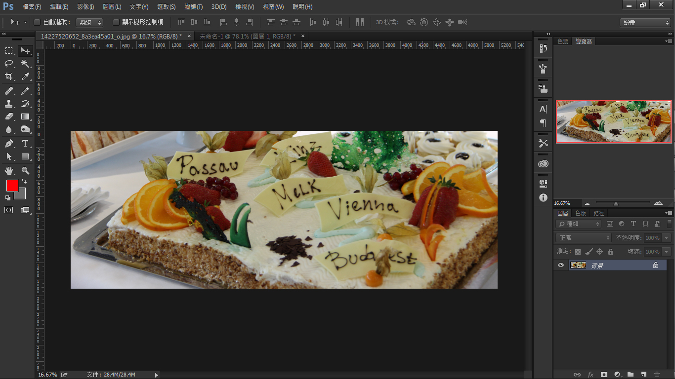Switch to the Color panel tab (色票)
Screen dimensions: 675x379
563,41
